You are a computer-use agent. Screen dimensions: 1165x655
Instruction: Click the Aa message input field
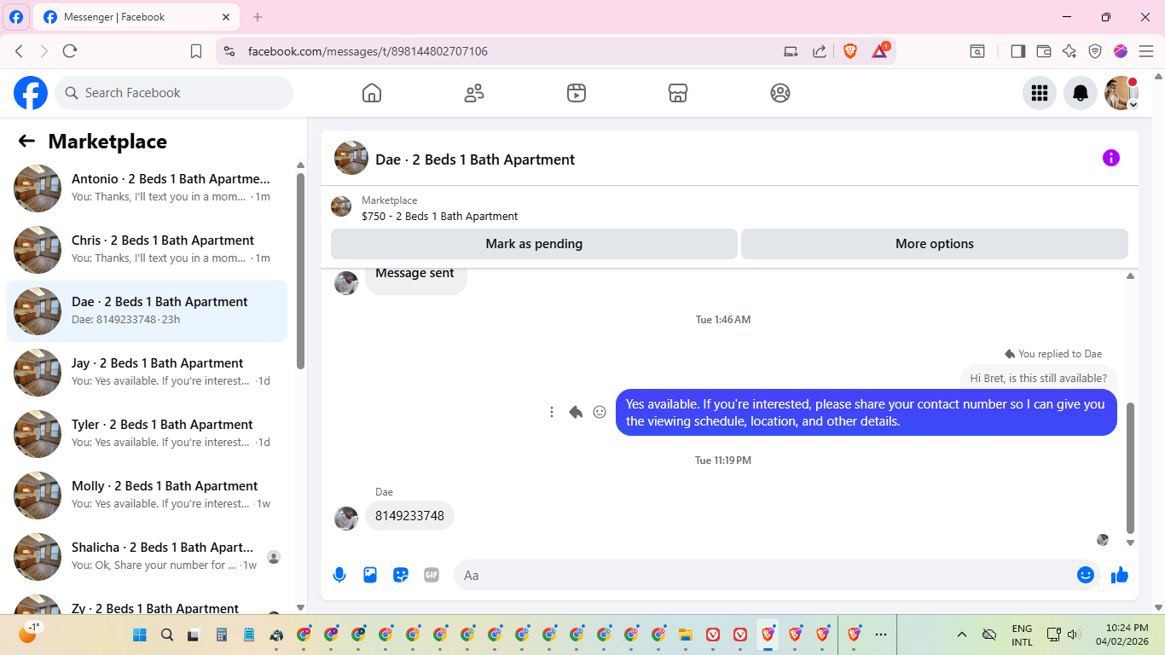pyautogui.click(x=765, y=576)
